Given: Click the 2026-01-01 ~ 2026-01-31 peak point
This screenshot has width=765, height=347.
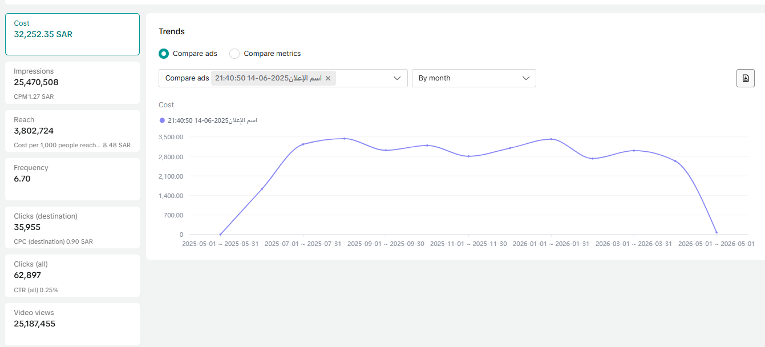Looking at the screenshot, I should coord(551,139).
